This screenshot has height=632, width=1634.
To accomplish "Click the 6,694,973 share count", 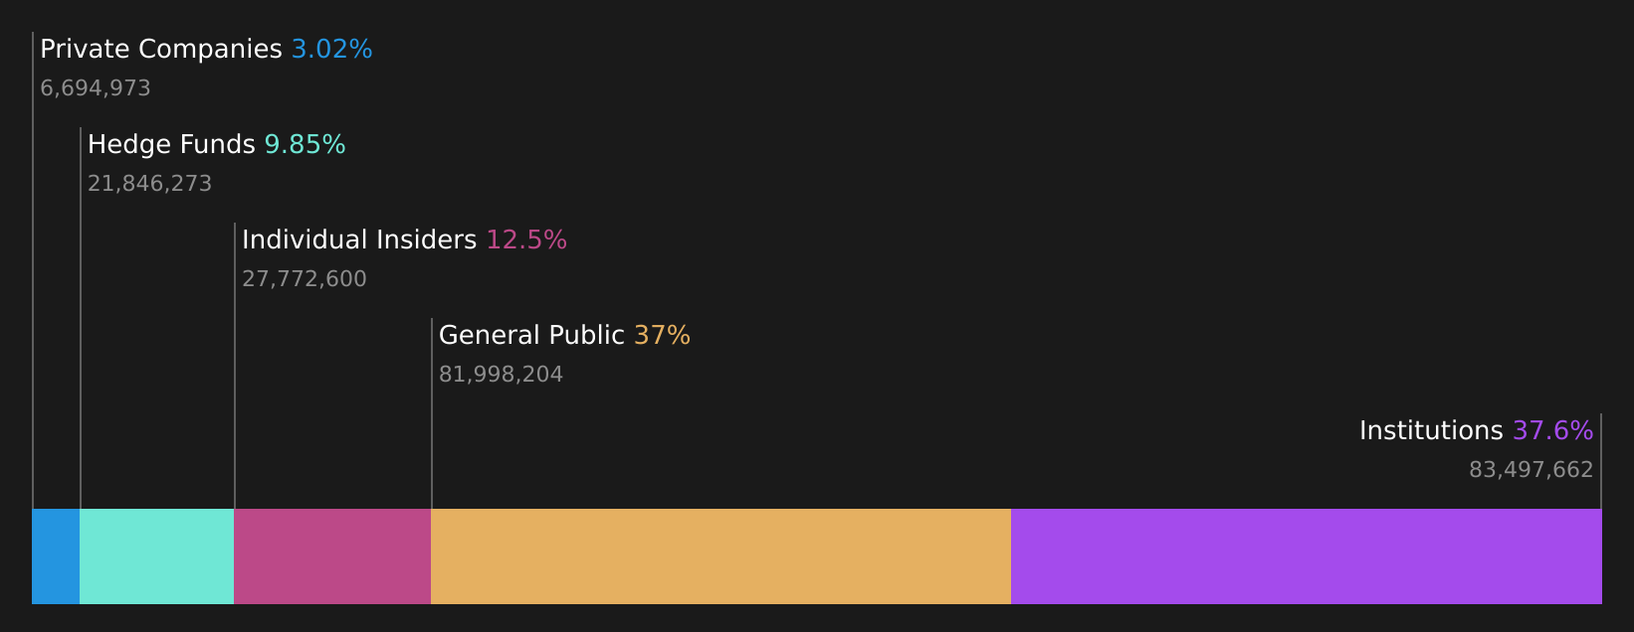I will pyautogui.click(x=96, y=88).
